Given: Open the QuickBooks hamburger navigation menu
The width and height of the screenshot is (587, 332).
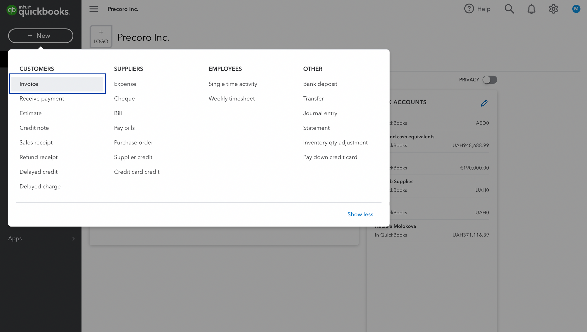Looking at the screenshot, I should [94, 9].
